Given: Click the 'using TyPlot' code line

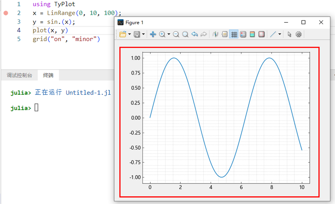Looking at the screenshot, I should click(54, 4).
